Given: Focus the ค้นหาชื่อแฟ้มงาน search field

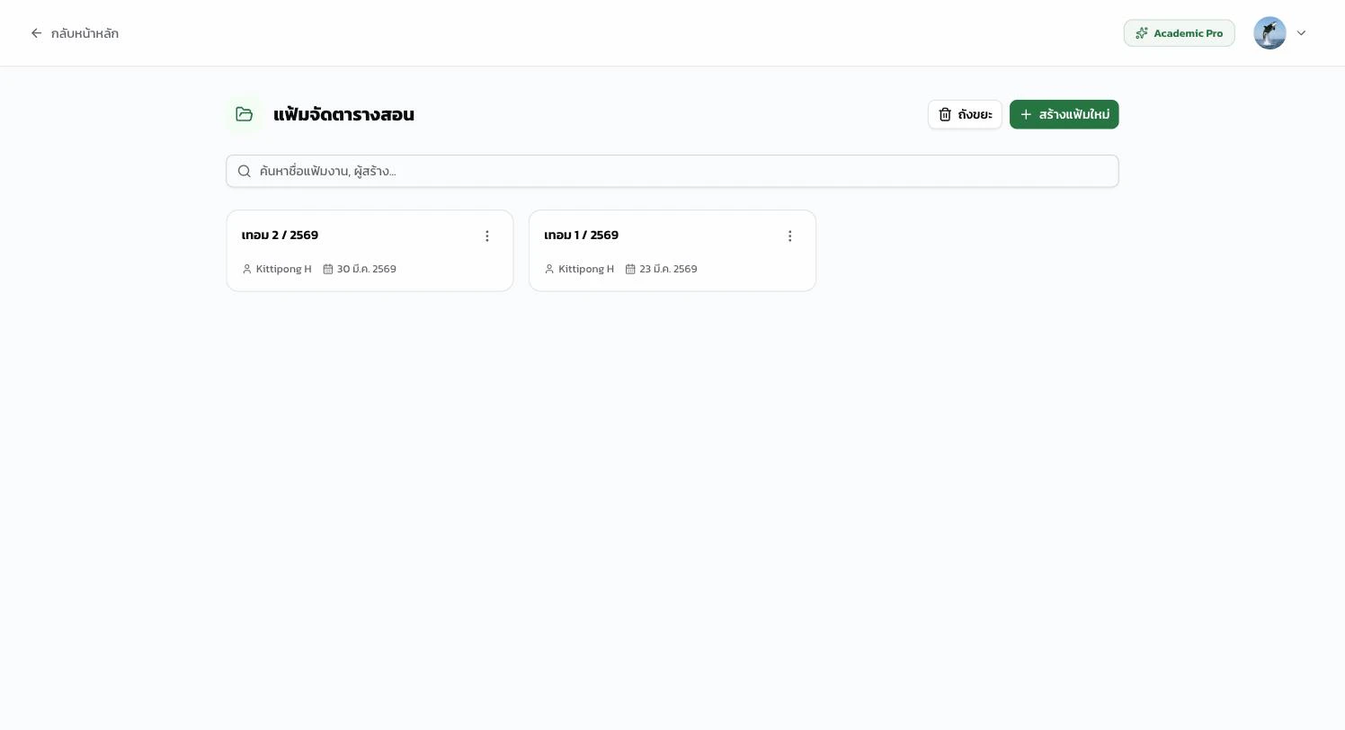Looking at the screenshot, I should (x=672, y=171).
